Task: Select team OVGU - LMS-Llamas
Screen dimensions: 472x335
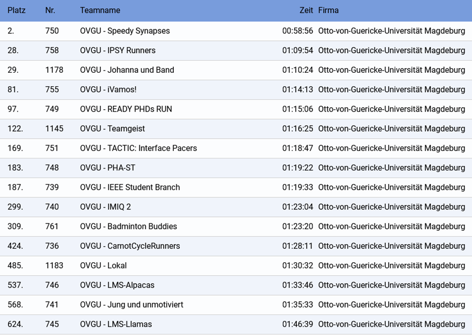Action: point(116,324)
